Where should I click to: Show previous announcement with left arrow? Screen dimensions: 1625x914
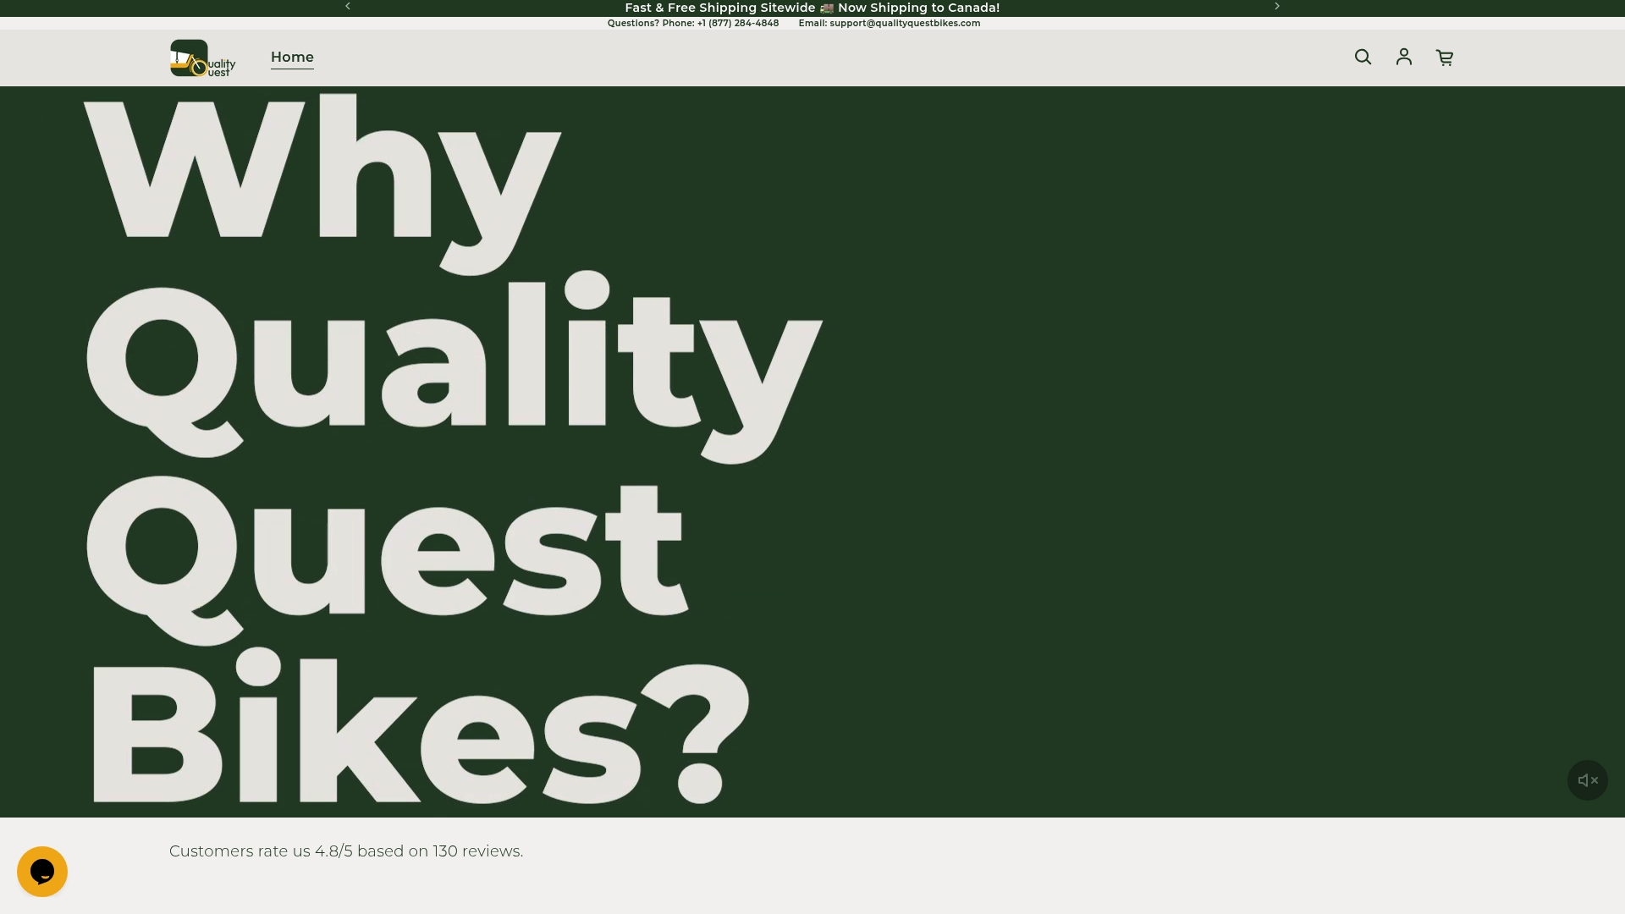(x=348, y=7)
